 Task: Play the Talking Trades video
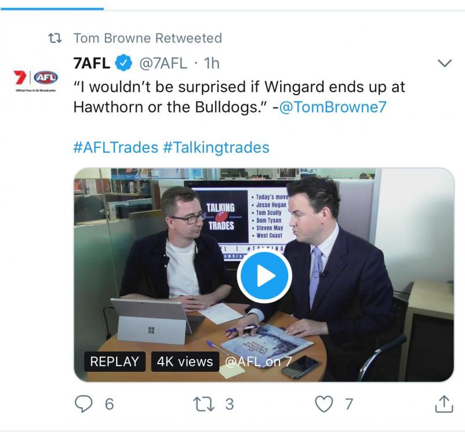[x=264, y=276]
